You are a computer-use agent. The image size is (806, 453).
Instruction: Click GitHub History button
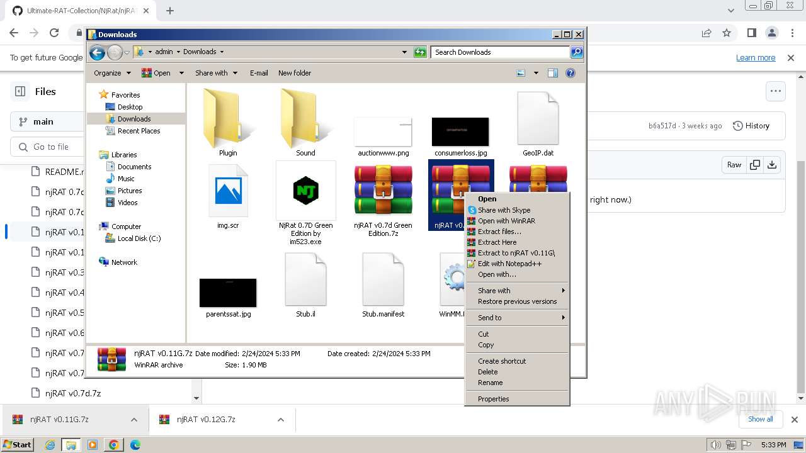[751, 126]
